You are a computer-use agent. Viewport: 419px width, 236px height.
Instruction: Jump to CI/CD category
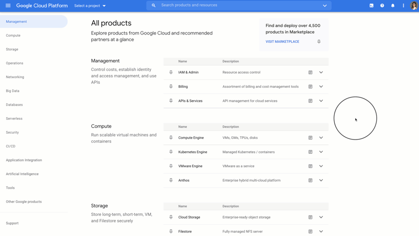tap(10, 146)
